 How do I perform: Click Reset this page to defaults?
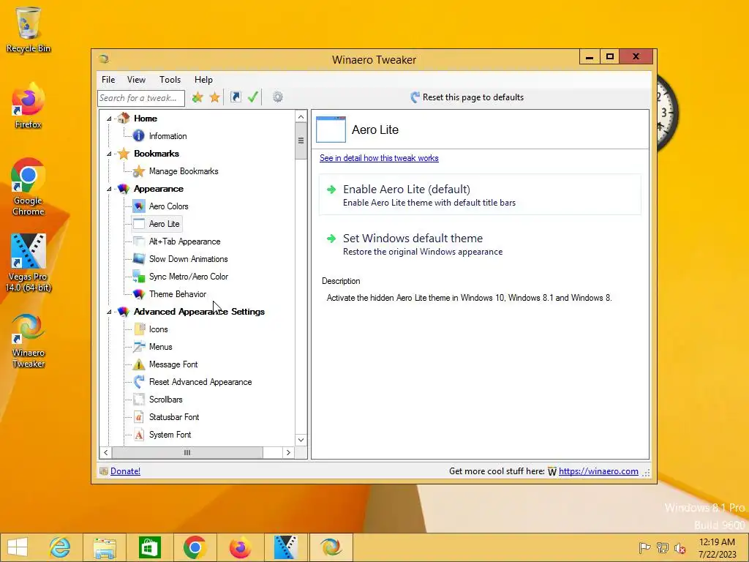pyautogui.click(x=467, y=97)
